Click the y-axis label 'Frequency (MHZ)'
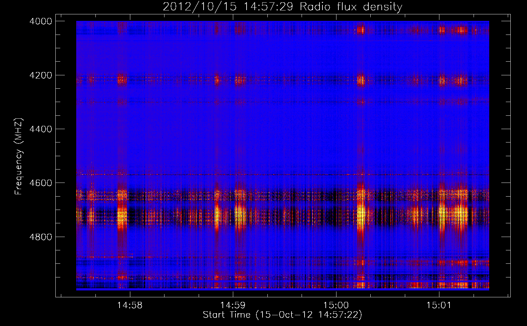527x326 pixels. pyautogui.click(x=19, y=156)
